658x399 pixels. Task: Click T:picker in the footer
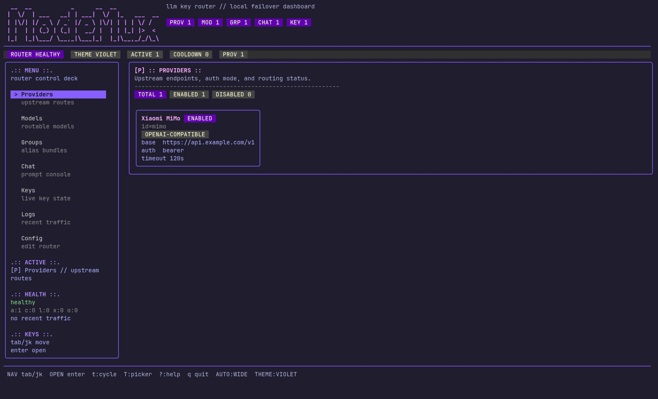click(138, 374)
